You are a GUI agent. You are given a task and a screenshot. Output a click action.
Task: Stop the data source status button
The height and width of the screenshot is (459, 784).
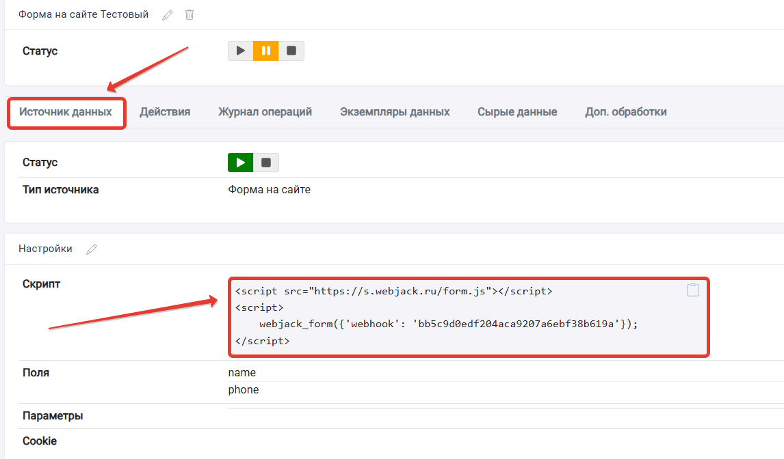[266, 163]
